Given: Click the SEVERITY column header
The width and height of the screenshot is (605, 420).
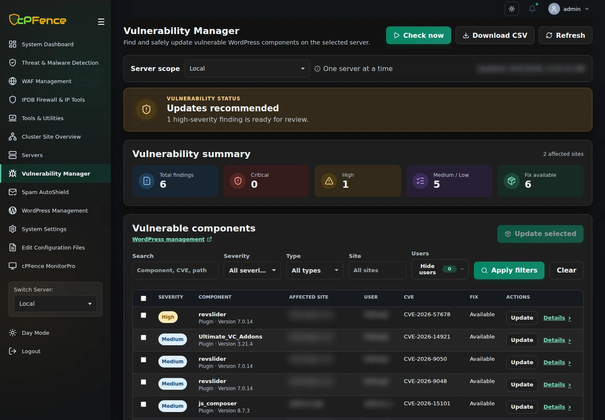Looking at the screenshot, I should coord(171,297).
